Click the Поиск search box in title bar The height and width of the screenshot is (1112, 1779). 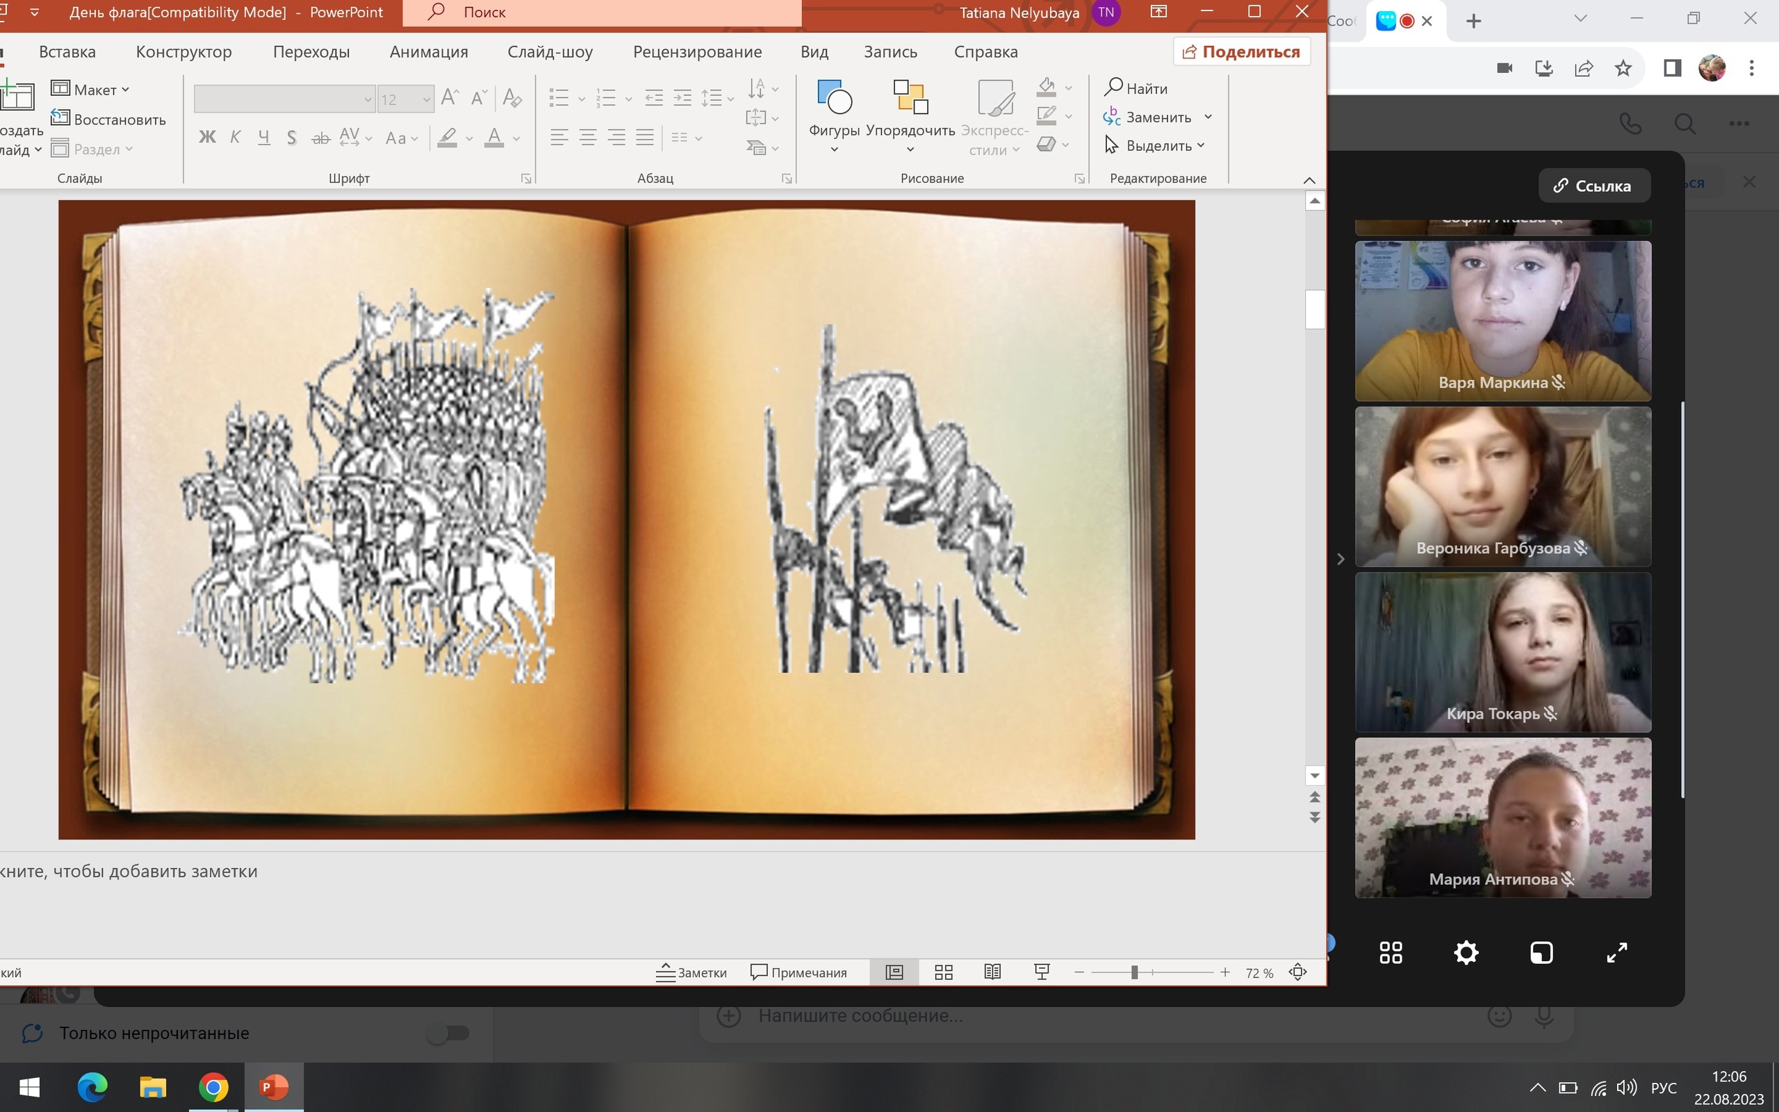[x=602, y=13]
